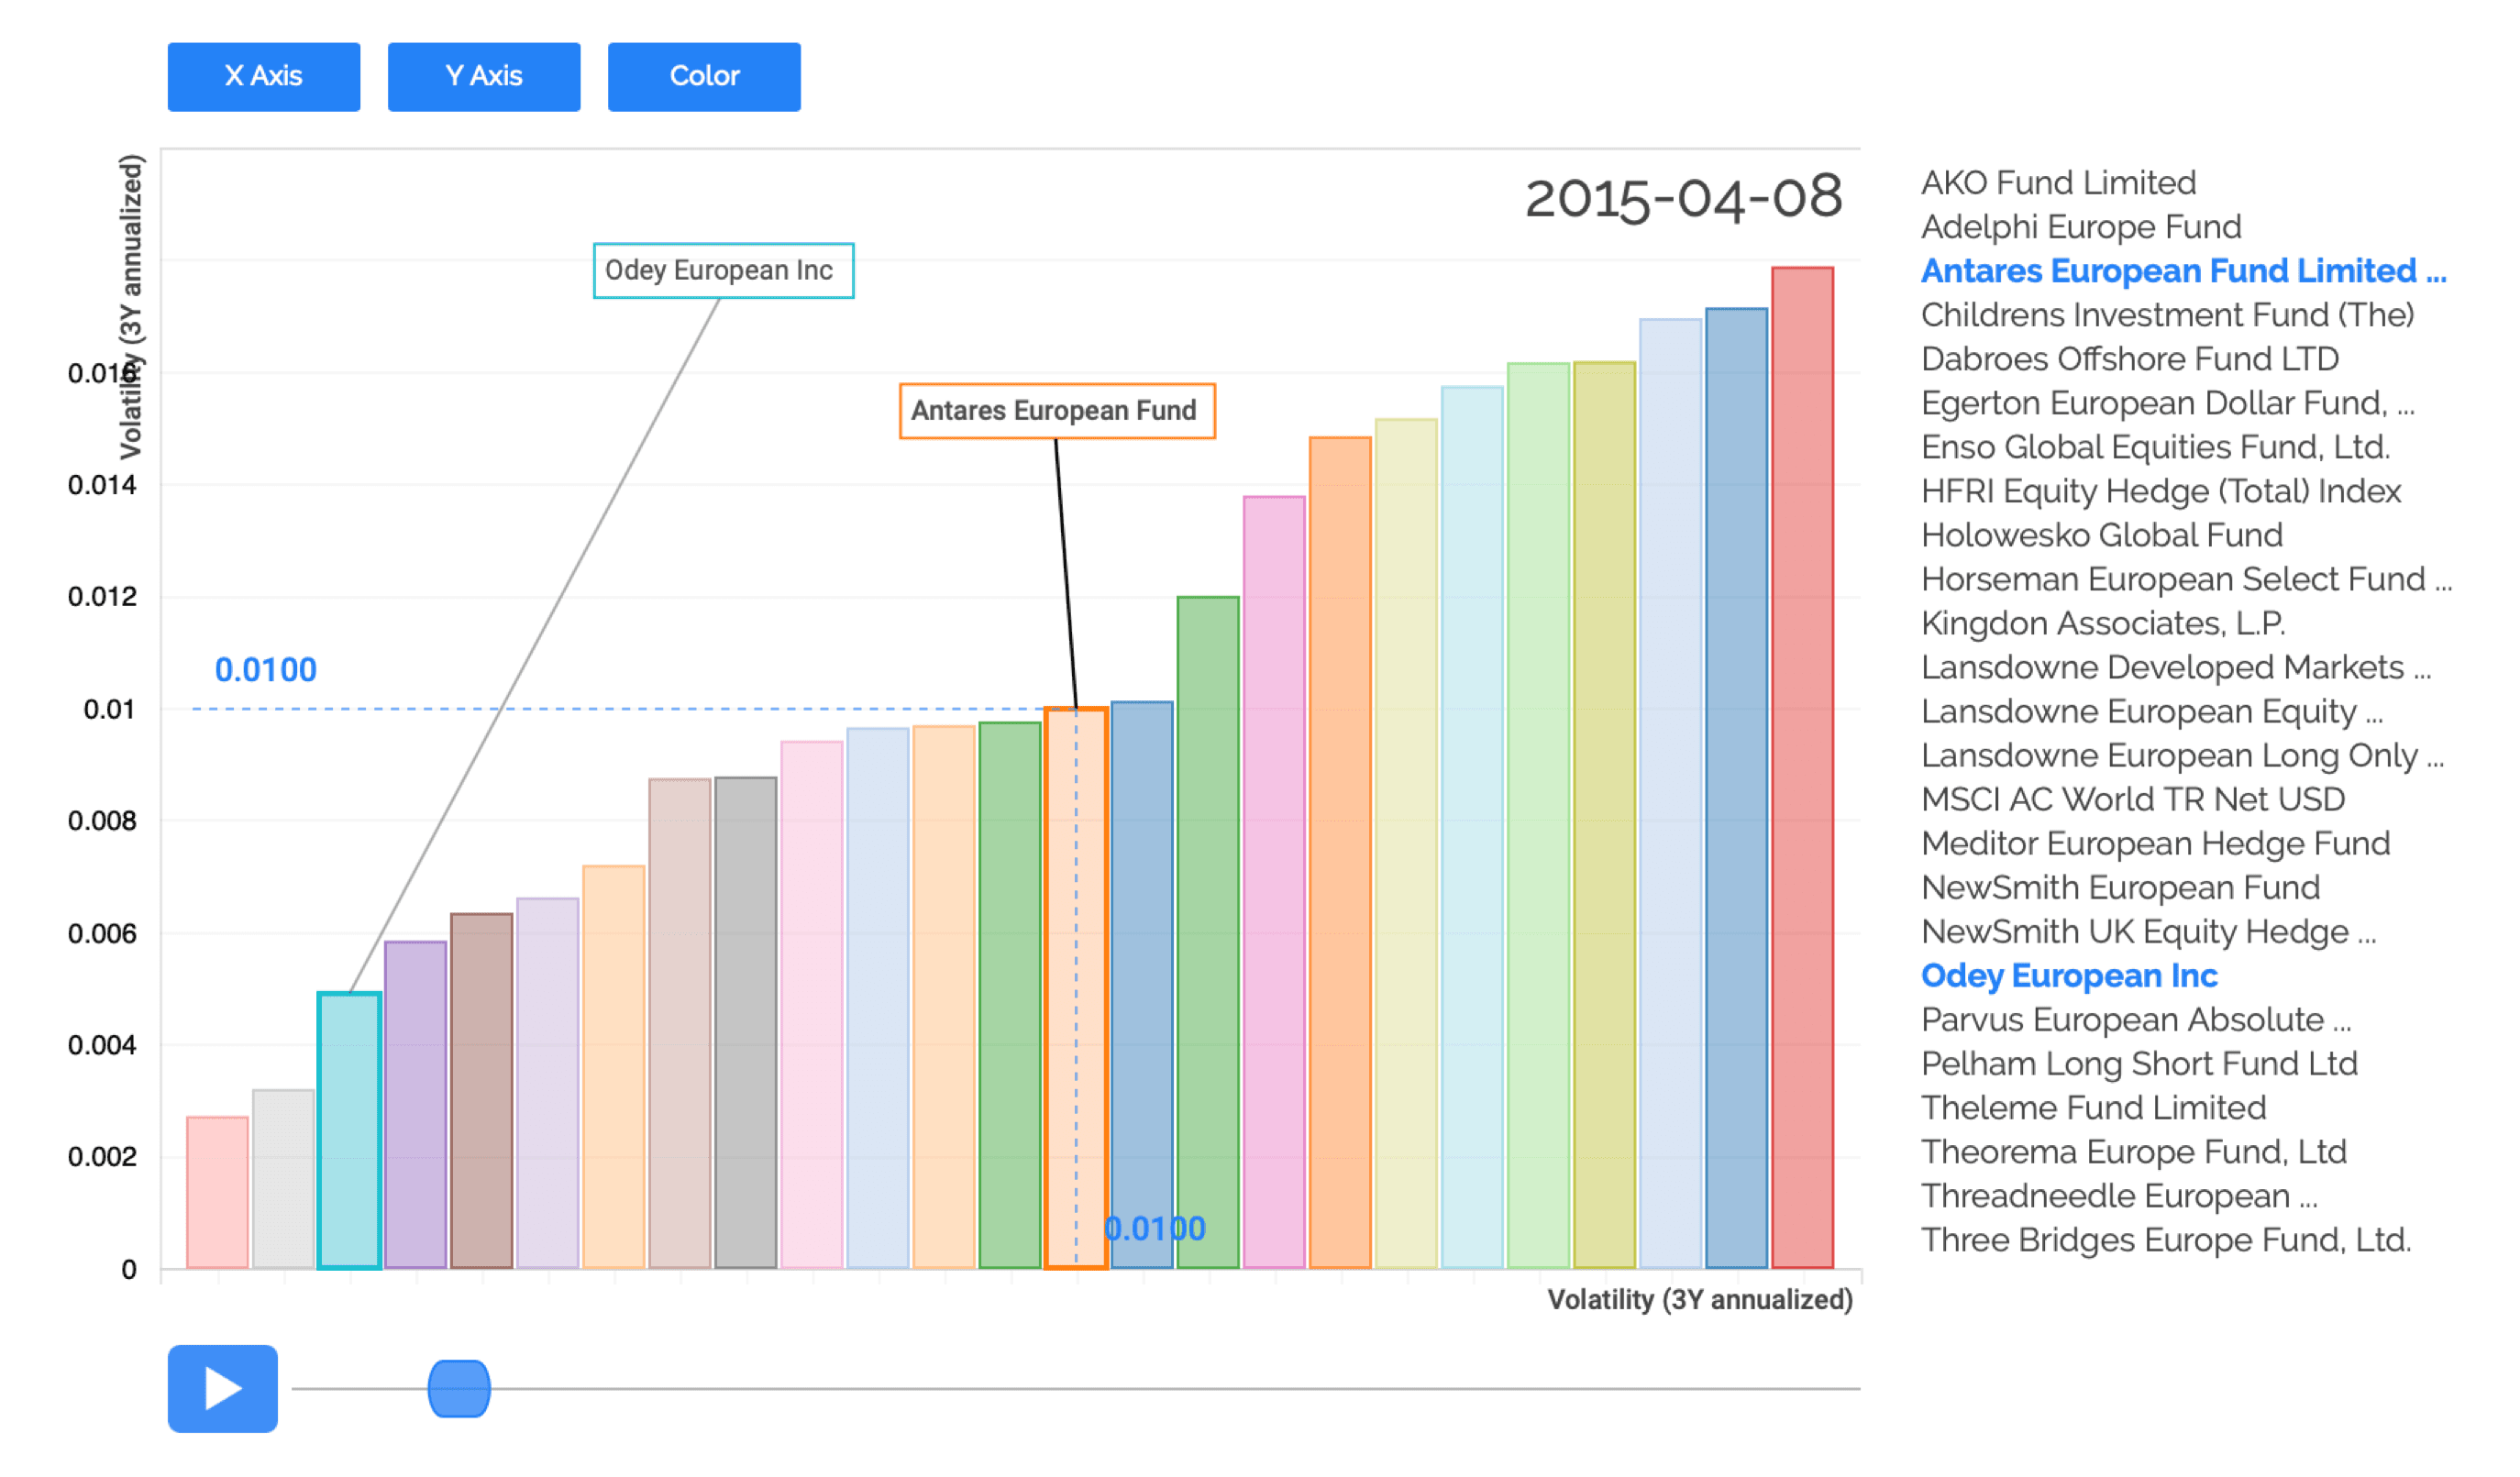Select Meditor European Hedge Fund
The image size is (2520, 1477).
coord(2155,843)
